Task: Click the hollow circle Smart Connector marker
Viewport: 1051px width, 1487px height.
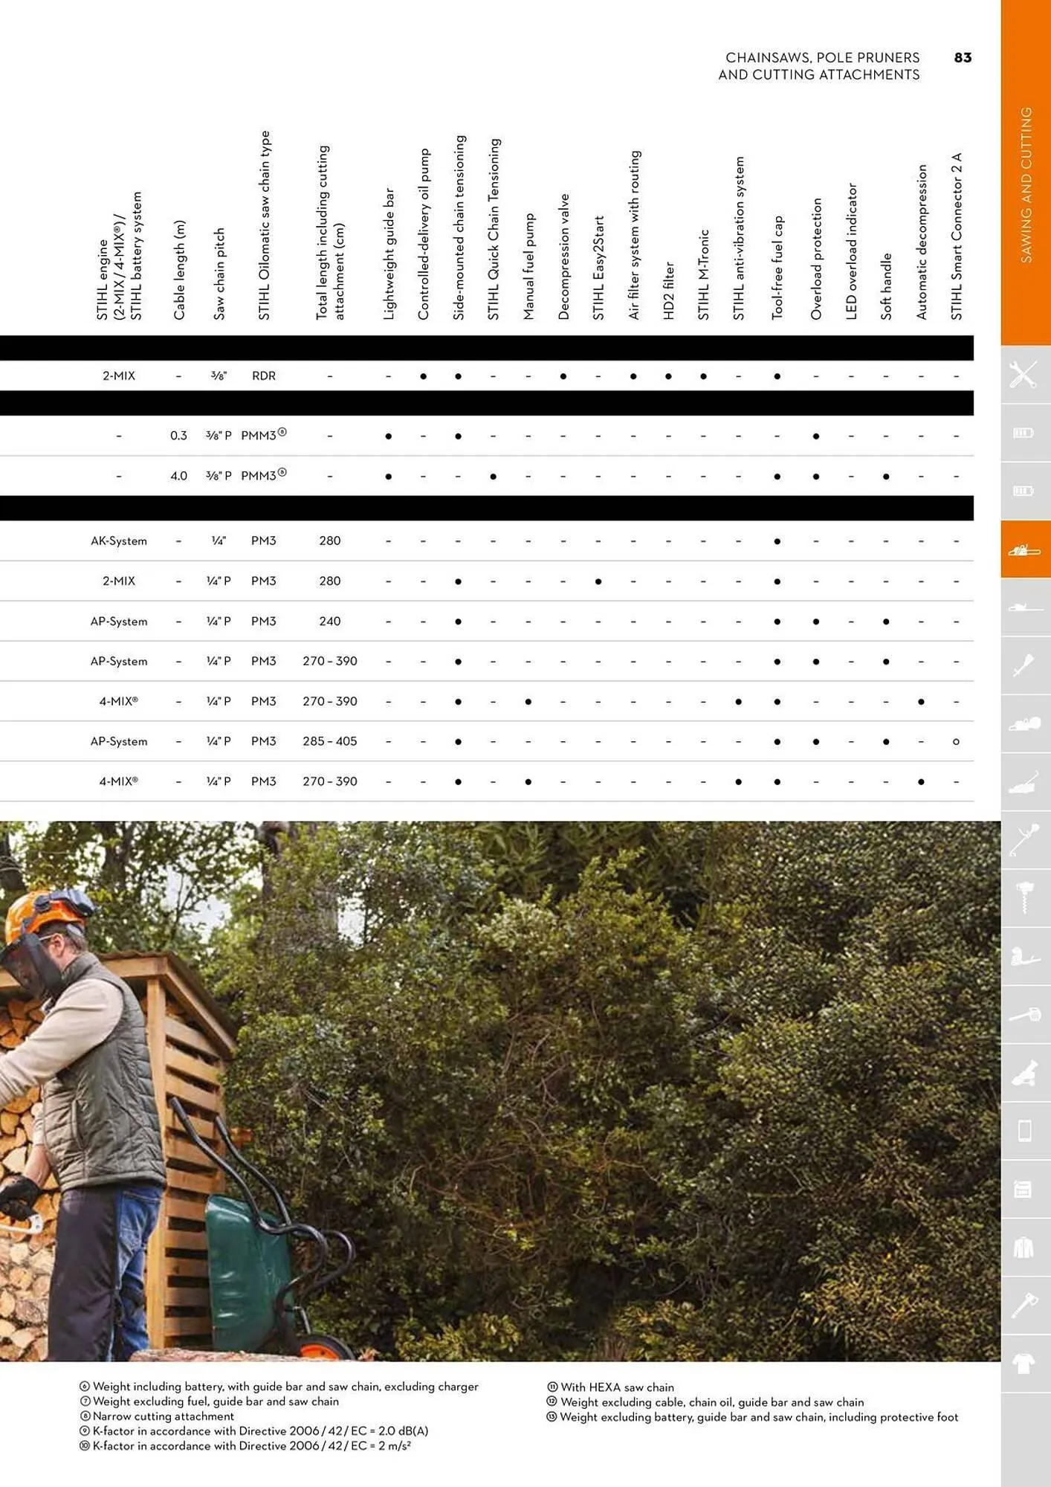Action: tap(956, 742)
